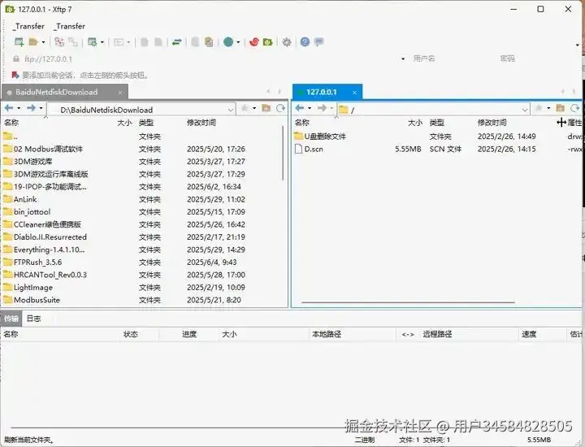Expand the remote path "/" dropdown

coord(525,110)
